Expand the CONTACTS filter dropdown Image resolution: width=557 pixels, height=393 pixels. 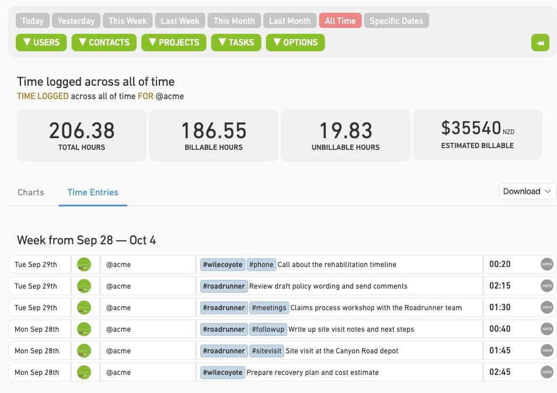pos(104,43)
